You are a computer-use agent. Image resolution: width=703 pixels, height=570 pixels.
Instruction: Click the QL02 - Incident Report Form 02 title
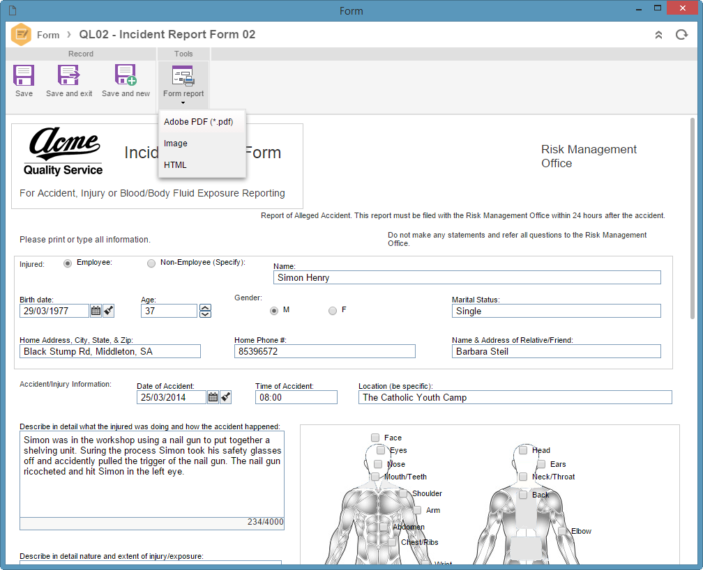click(167, 35)
